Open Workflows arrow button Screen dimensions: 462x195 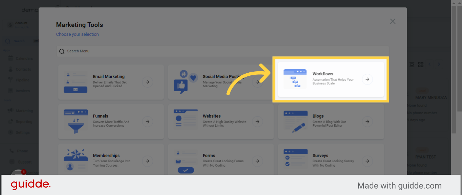click(367, 79)
